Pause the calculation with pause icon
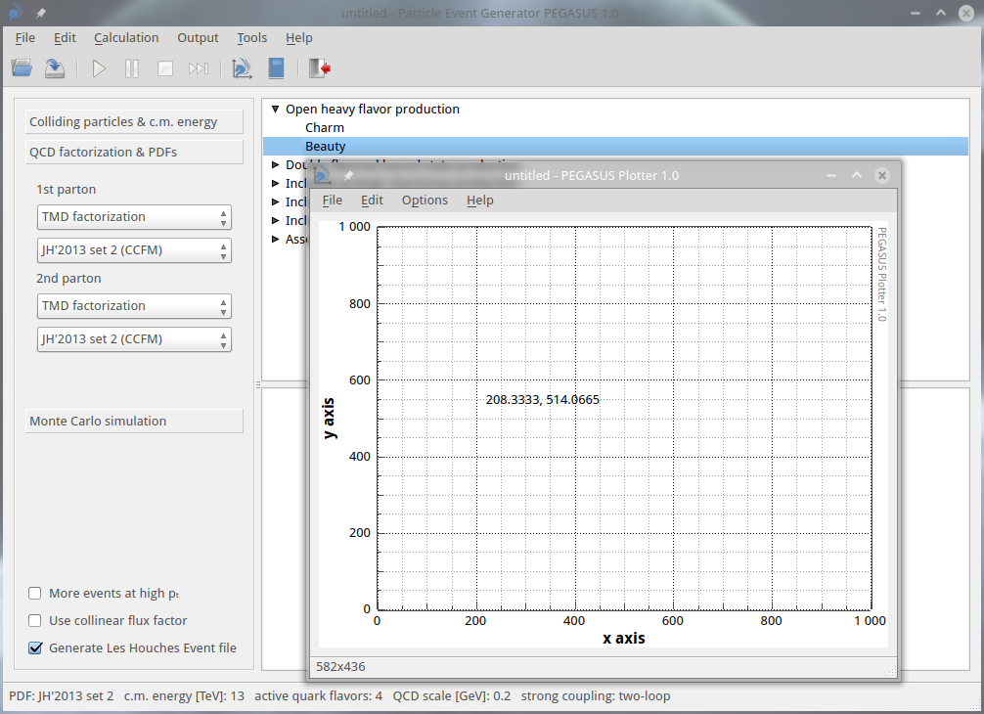The height and width of the screenshot is (714, 984). [132, 68]
